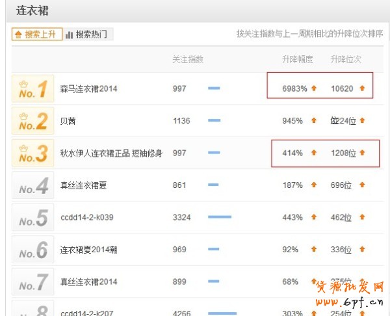The image size is (390, 316).
Task: Open keyword 秋水伊人连衣裙正品 短袖修身
Action: [x=111, y=153]
